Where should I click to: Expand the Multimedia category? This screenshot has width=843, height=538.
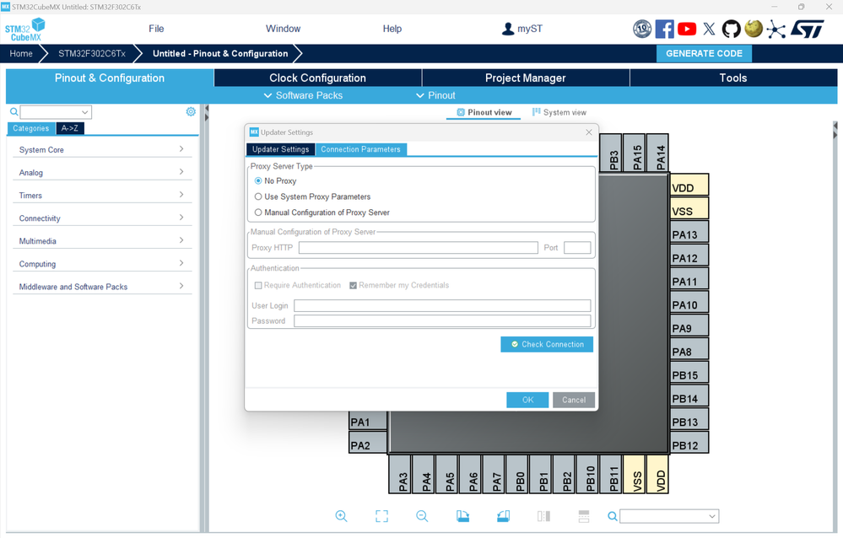(x=102, y=241)
